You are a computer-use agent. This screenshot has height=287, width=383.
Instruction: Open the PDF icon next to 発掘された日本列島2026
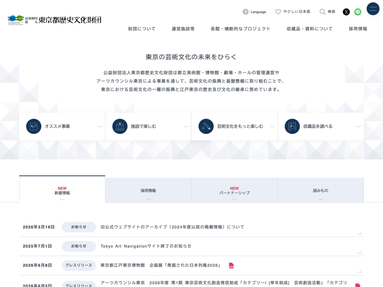pos(231,266)
